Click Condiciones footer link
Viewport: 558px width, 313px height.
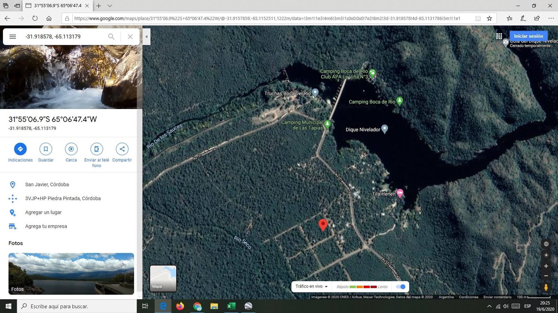468,297
